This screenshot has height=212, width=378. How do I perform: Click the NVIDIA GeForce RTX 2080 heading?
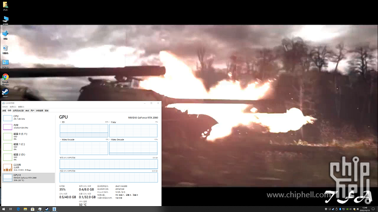(x=143, y=118)
